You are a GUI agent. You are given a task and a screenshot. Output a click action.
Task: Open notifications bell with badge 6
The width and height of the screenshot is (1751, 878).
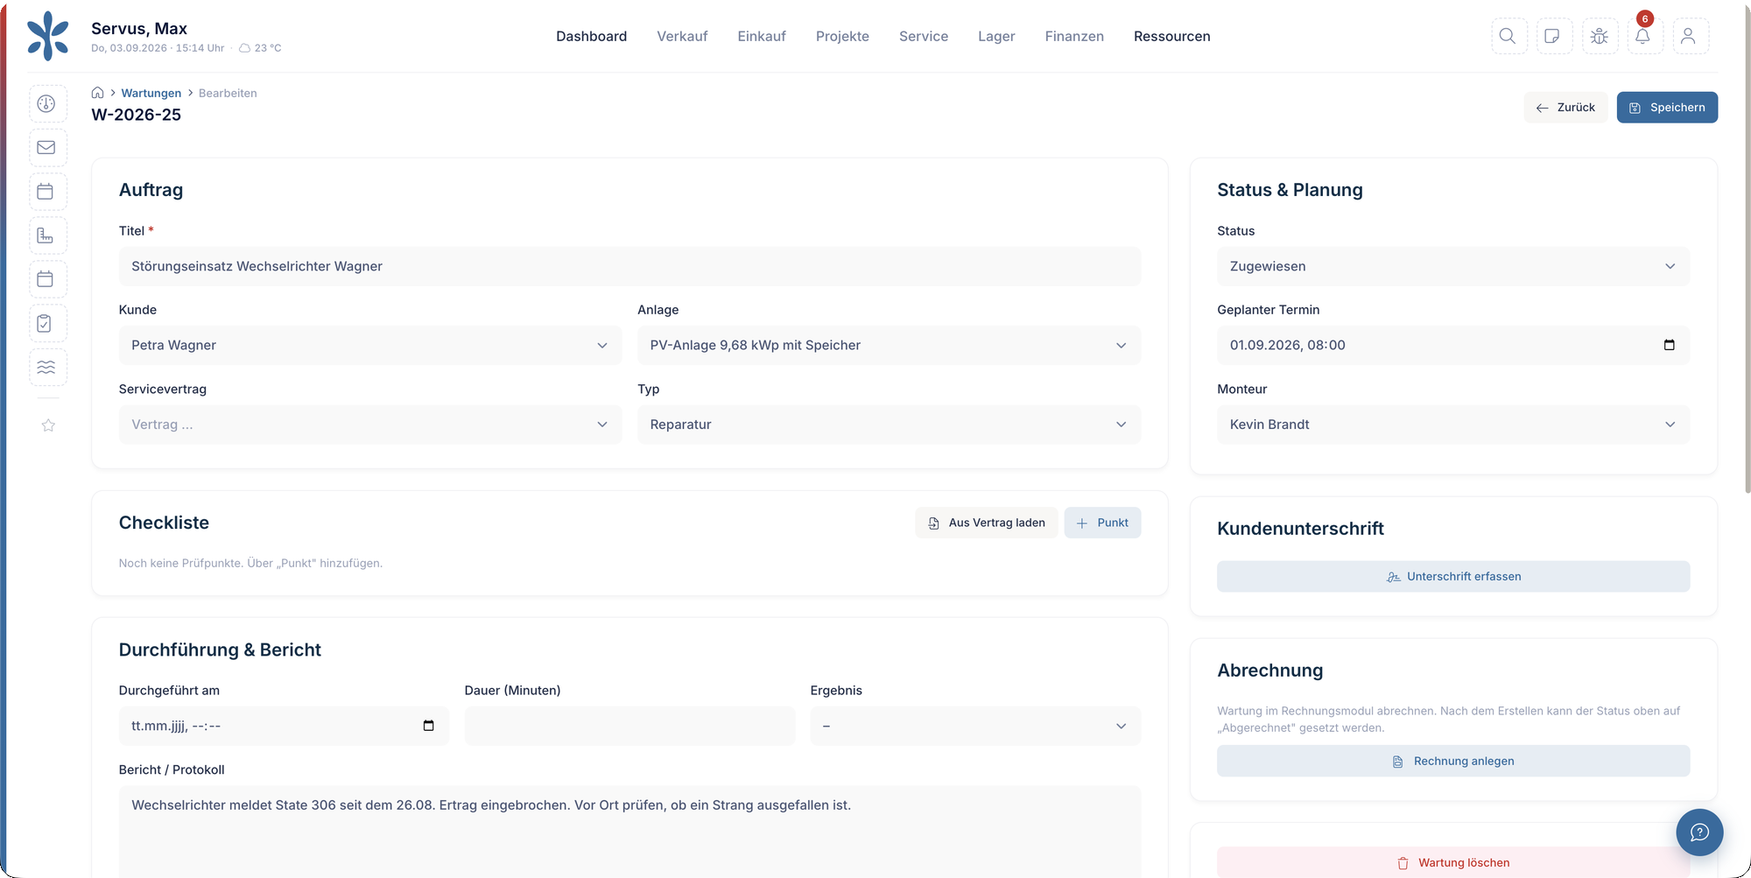[x=1644, y=36]
